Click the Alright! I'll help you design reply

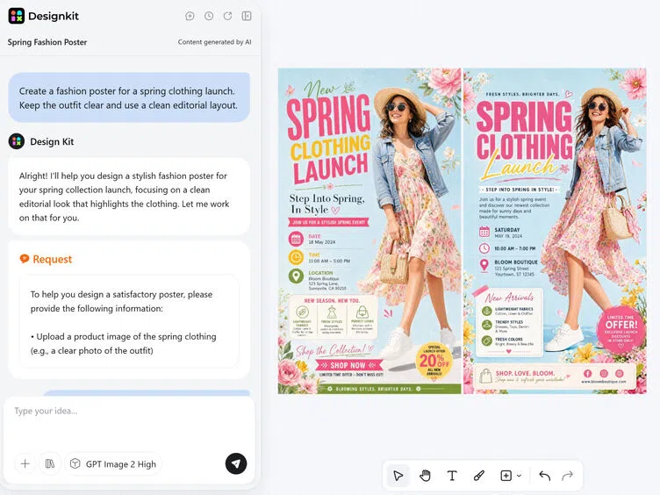(x=129, y=197)
